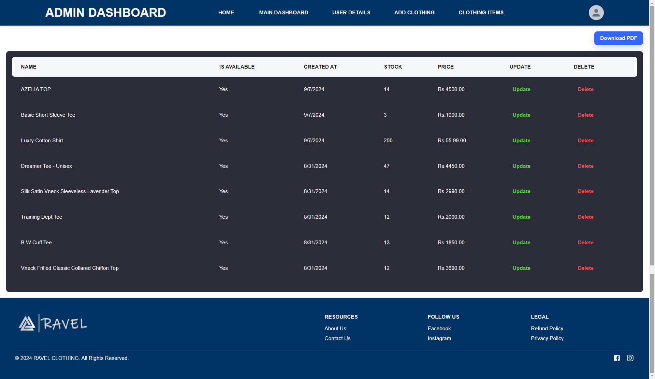The height and width of the screenshot is (379, 655).
Task: Open the ADD CLOTHING page
Action: [414, 12]
